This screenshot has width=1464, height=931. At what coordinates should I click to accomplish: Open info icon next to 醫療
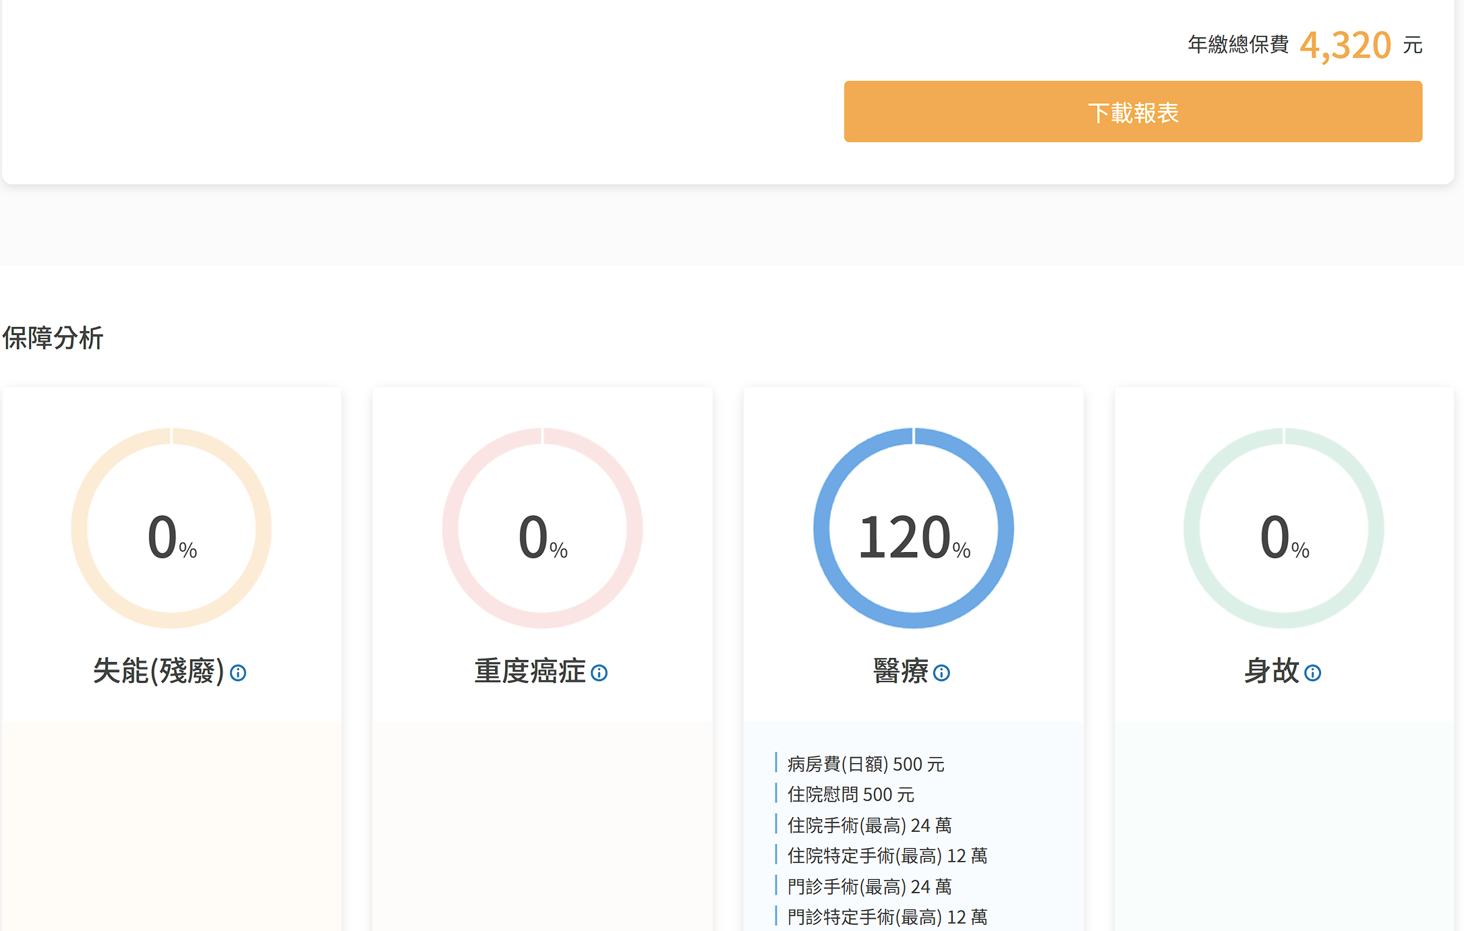click(x=941, y=673)
